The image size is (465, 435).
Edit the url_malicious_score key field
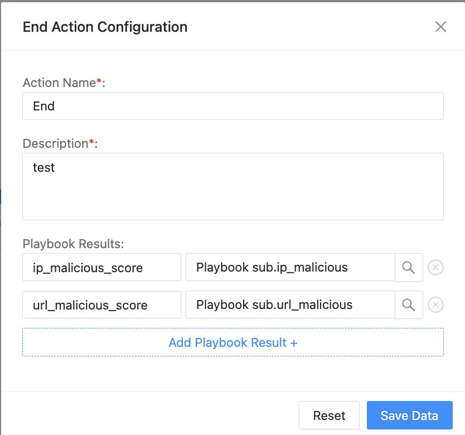102,304
